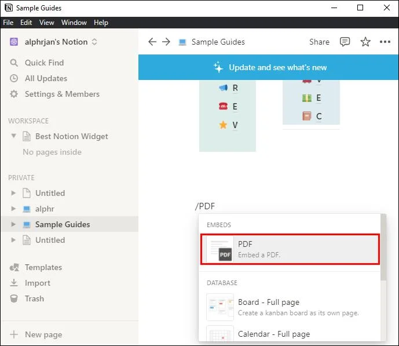This screenshot has width=399, height=346.
Task: Click the laptop icon in the breadcrumb
Action: 182,42
